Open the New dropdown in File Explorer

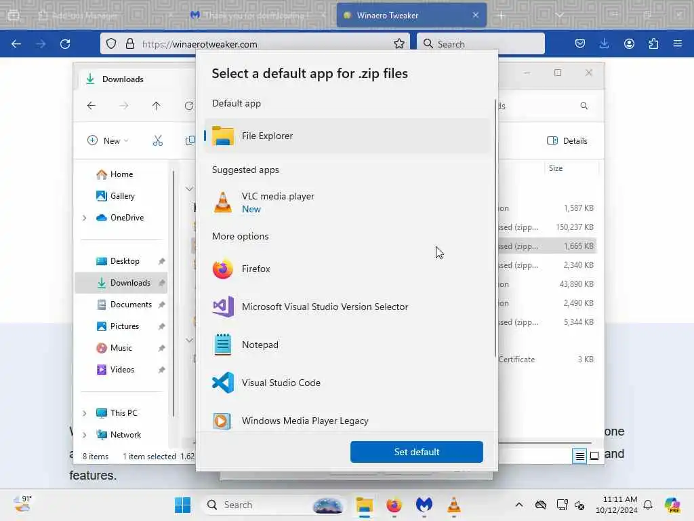click(x=108, y=141)
